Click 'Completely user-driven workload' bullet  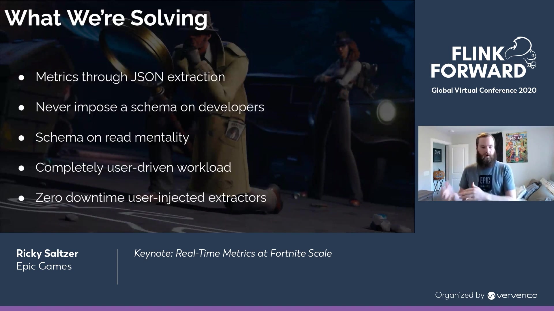pos(133,168)
